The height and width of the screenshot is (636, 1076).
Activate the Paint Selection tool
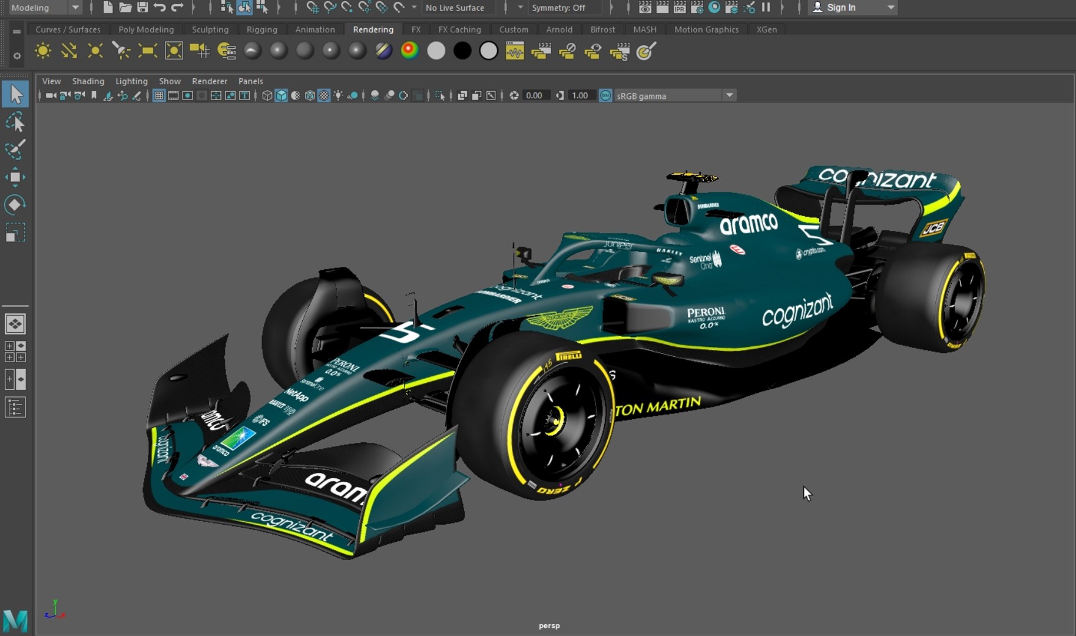[x=15, y=150]
